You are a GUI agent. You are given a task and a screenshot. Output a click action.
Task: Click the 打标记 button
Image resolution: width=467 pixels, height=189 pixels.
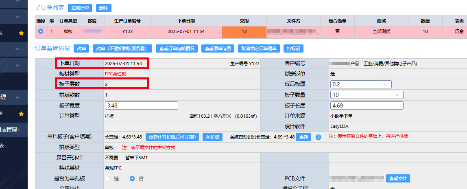tap(293, 48)
